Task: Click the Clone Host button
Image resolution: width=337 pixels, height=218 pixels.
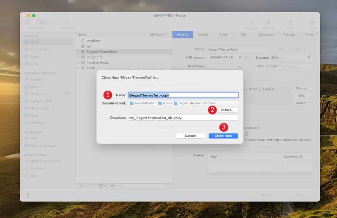Action: click(x=223, y=136)
